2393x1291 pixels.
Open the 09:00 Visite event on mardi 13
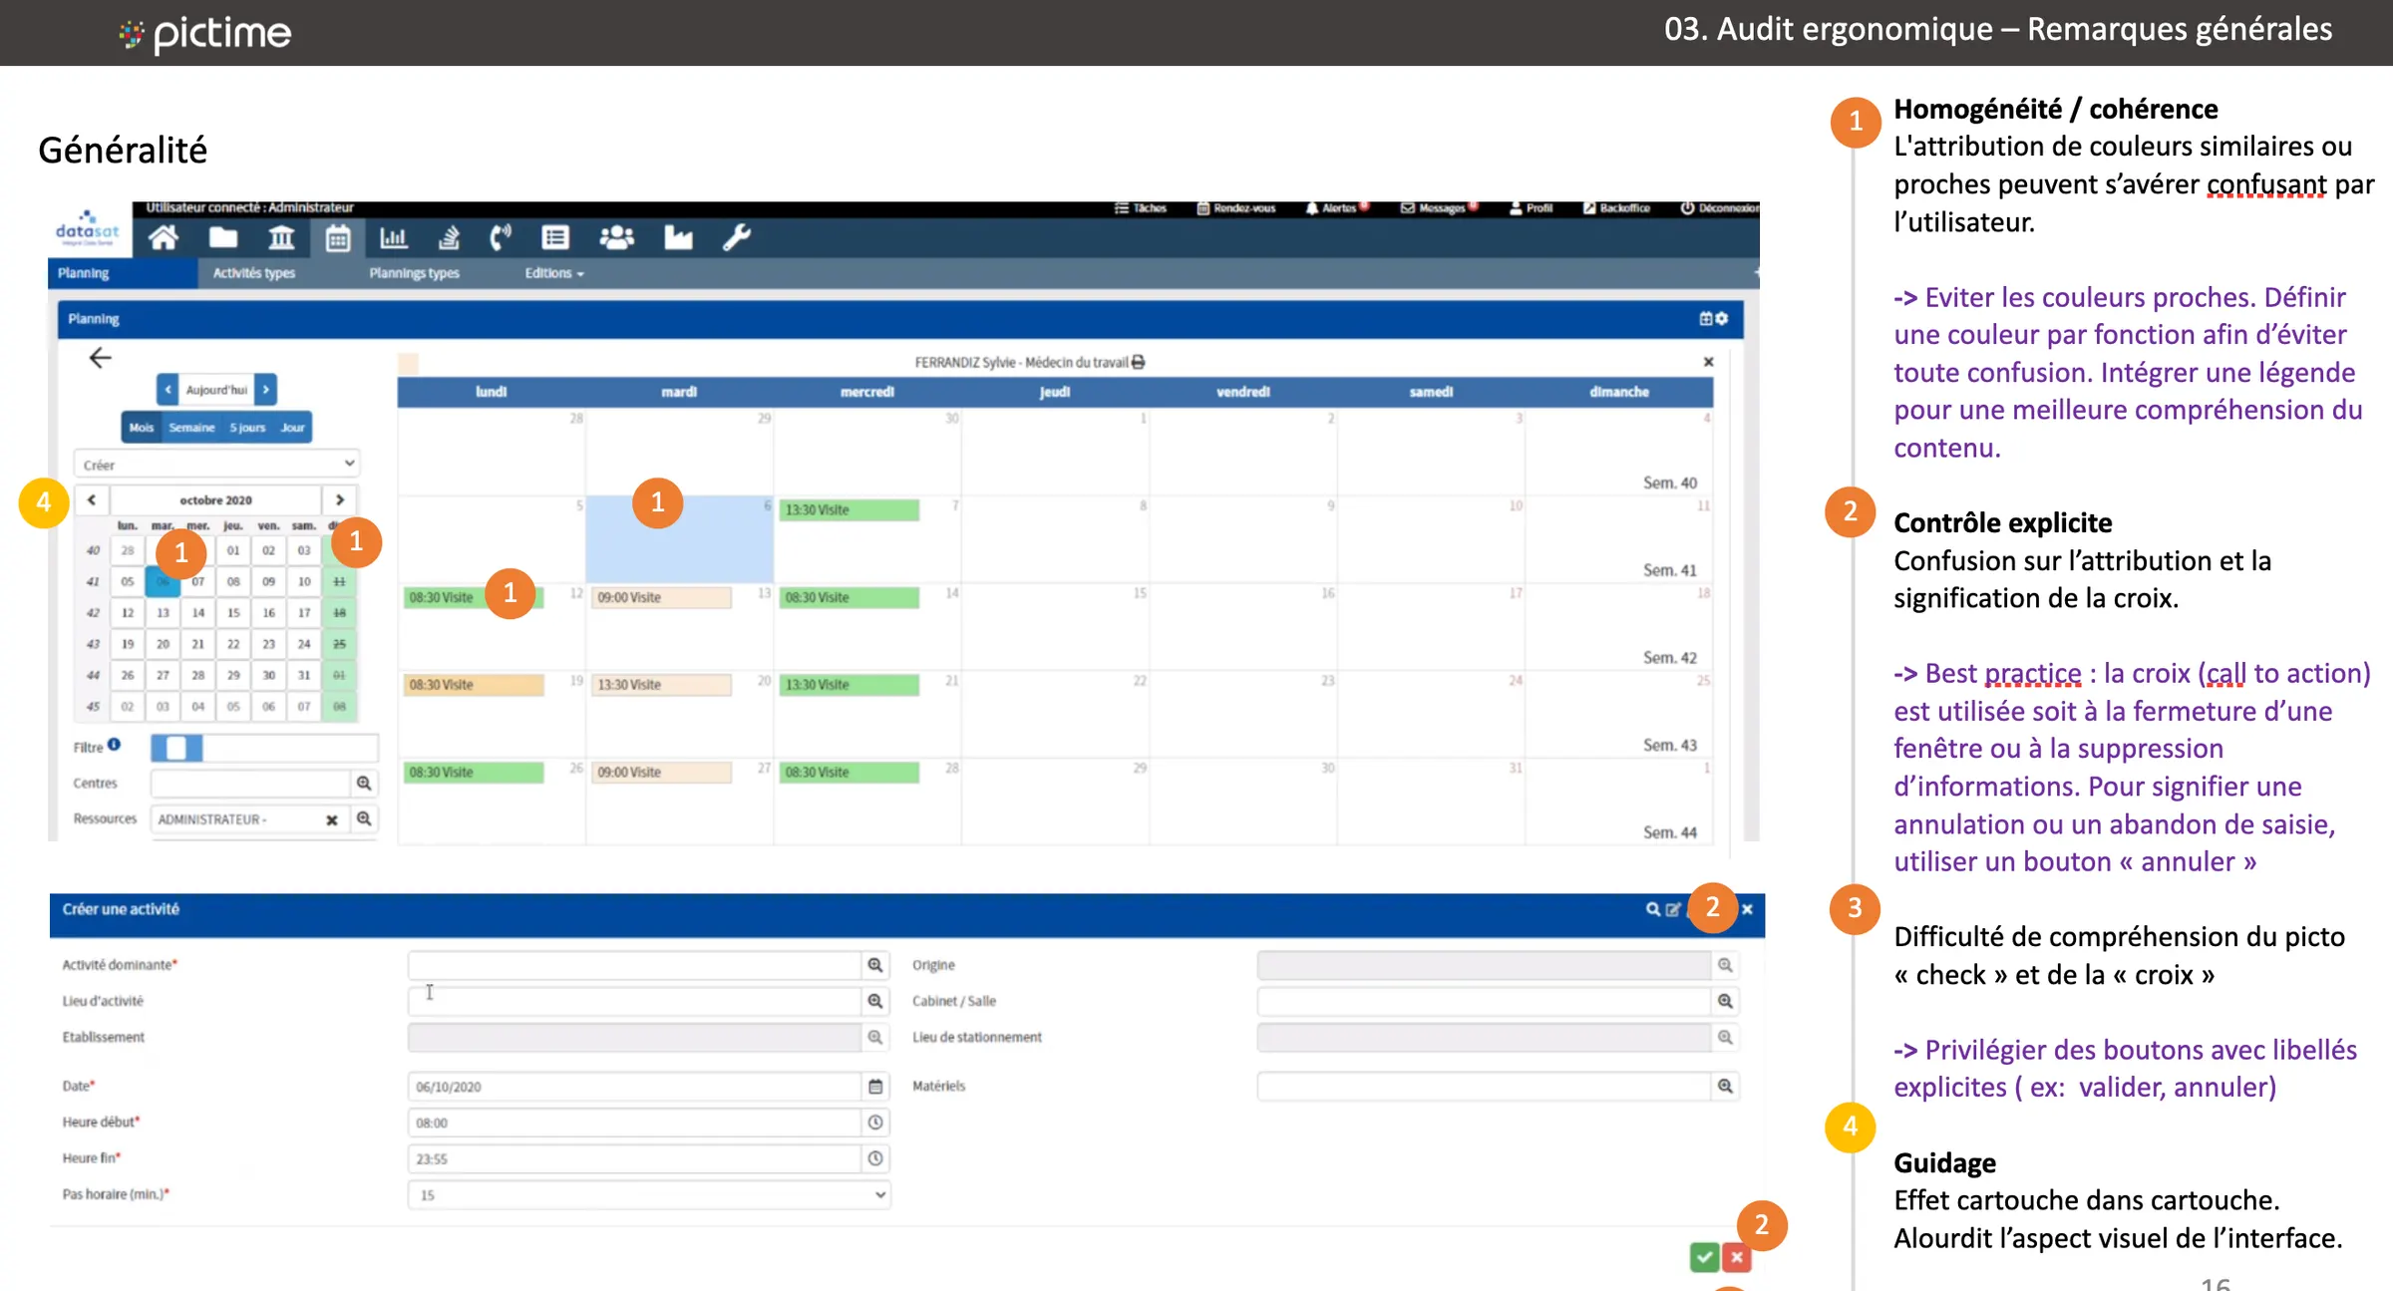(x=662, y=597)
